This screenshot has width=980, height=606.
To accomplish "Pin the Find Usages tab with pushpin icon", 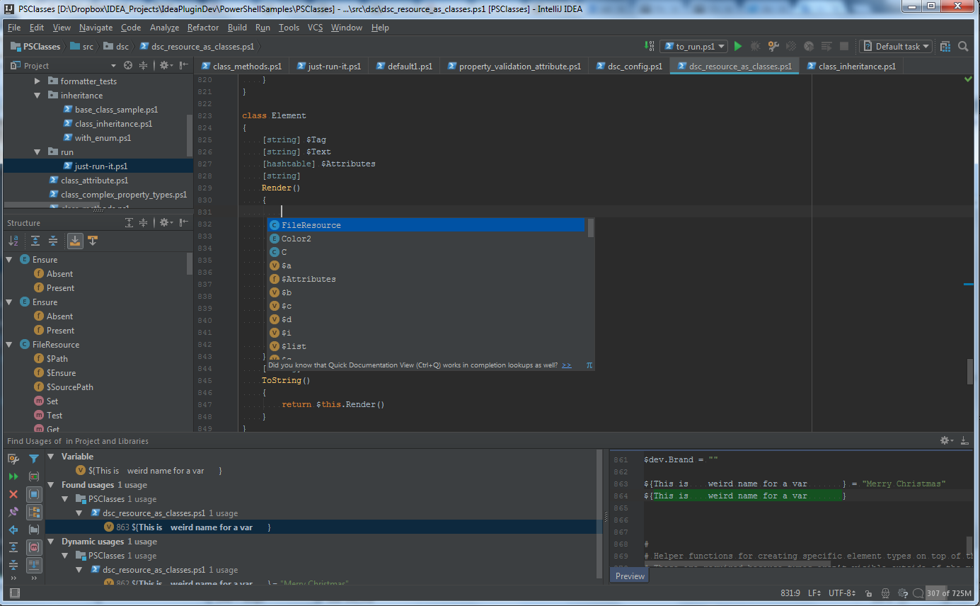I will point(13,512).
